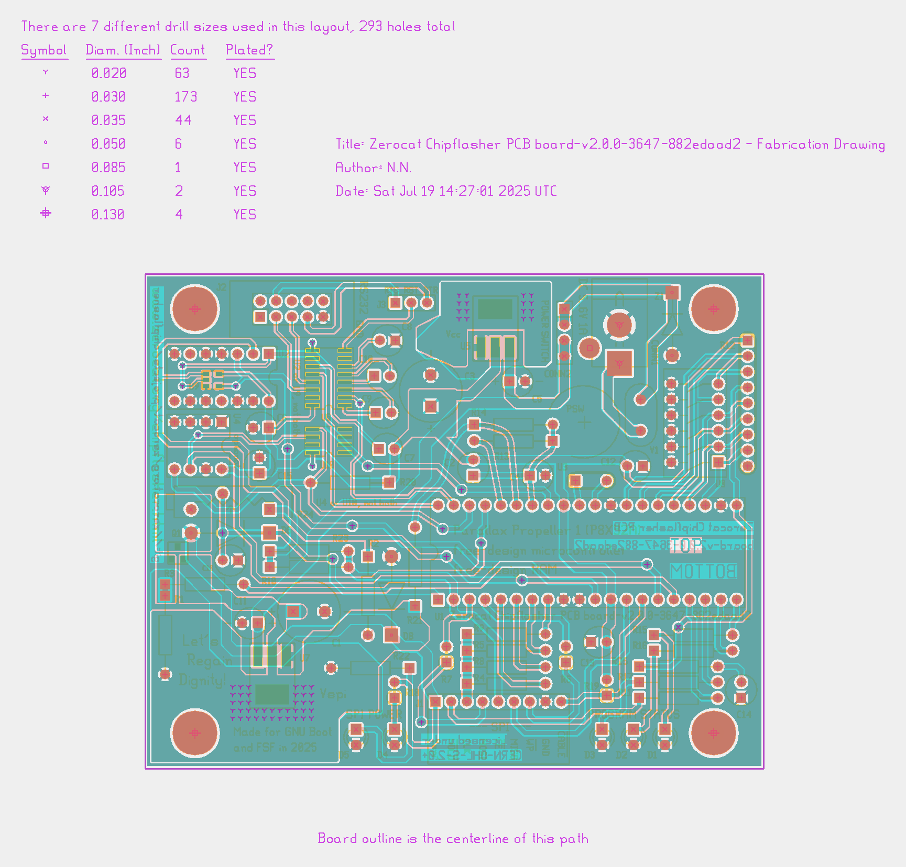Click the 'Made for GNU Boot' silkscreen text
This screenshot has width=906, height=867.
(x=282, y=732)
